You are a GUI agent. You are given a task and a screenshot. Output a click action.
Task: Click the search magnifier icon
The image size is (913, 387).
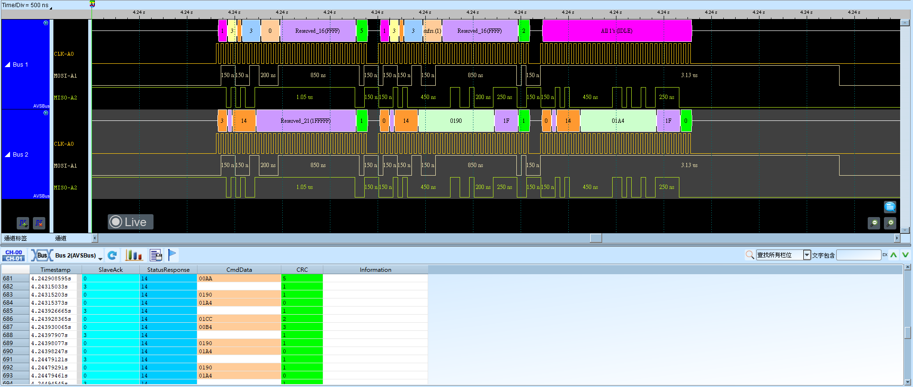750,255
